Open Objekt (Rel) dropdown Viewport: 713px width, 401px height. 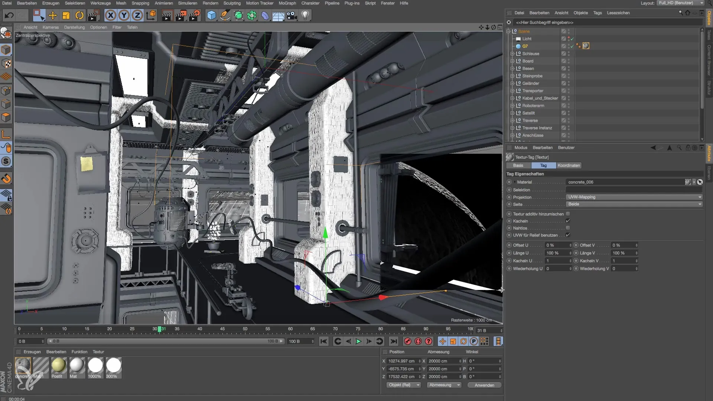[x=403, y=385]
